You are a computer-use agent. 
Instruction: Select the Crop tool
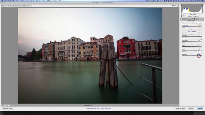[x=13, y=6]
